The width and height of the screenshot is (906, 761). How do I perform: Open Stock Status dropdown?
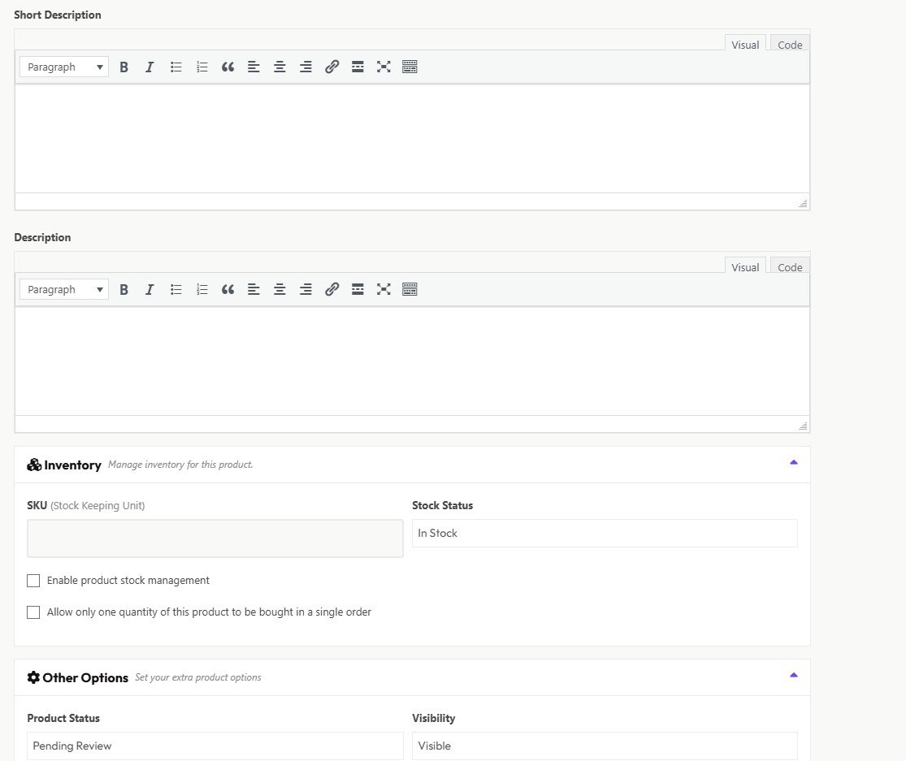pyautogui.click(x=604, y=534)
